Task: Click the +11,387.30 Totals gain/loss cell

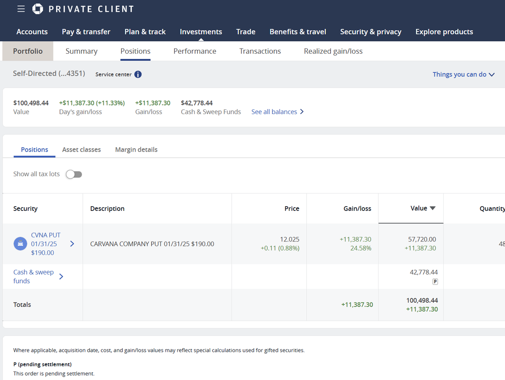Action: pyautogui.click(x=357, y=304)
